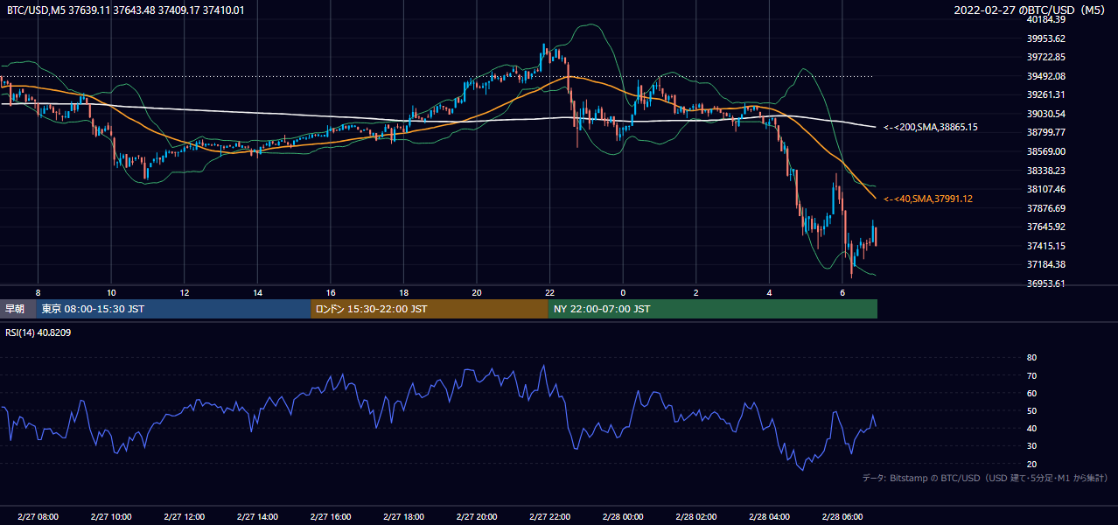Screen dimensions: 1118x525
Task: Click the Bitstamp data source note
Action: tap(986, 479)
